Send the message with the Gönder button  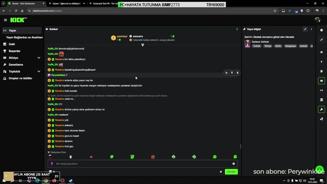pos(231,172)
